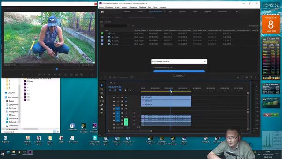Open the Изменить menu
The width and height of the screenshot is (282, 159).
109,7
